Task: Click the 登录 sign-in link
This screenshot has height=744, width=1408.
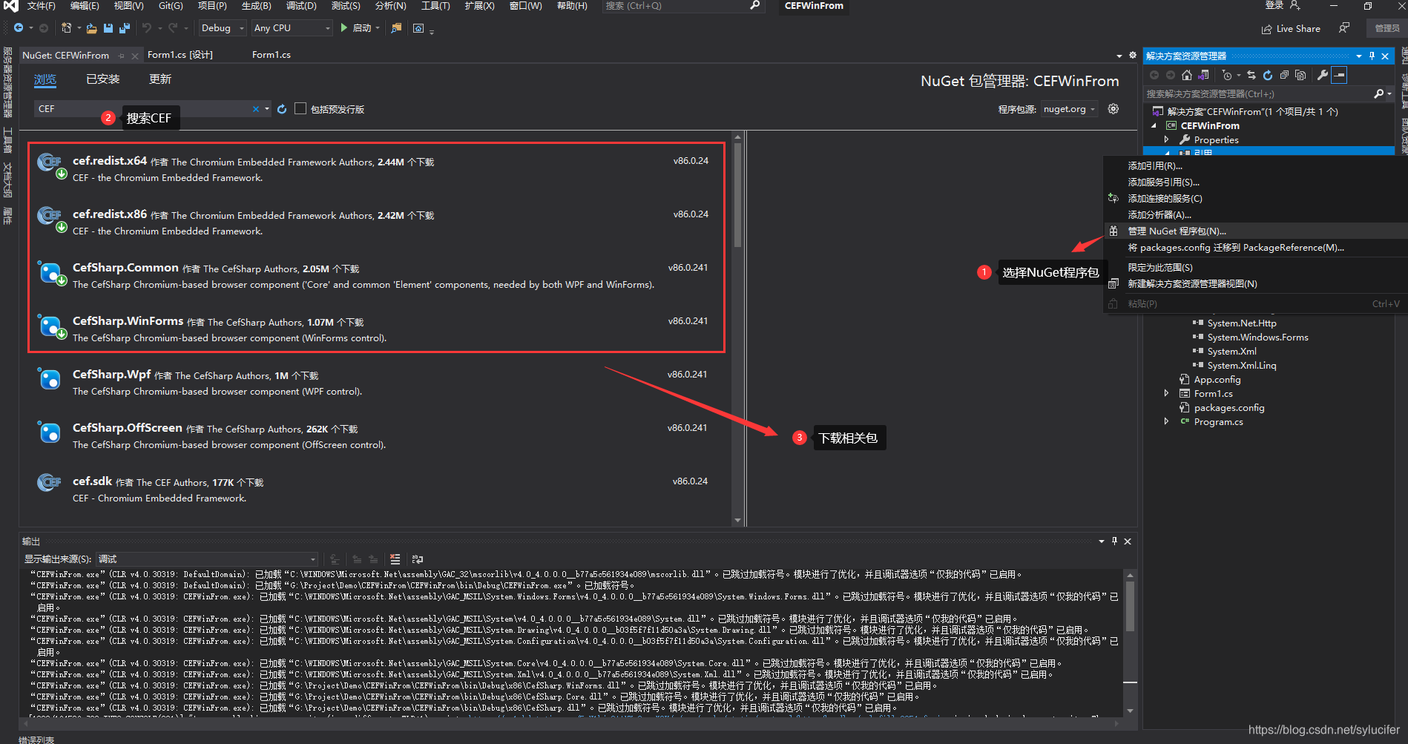Action: tap(1274, 6)
